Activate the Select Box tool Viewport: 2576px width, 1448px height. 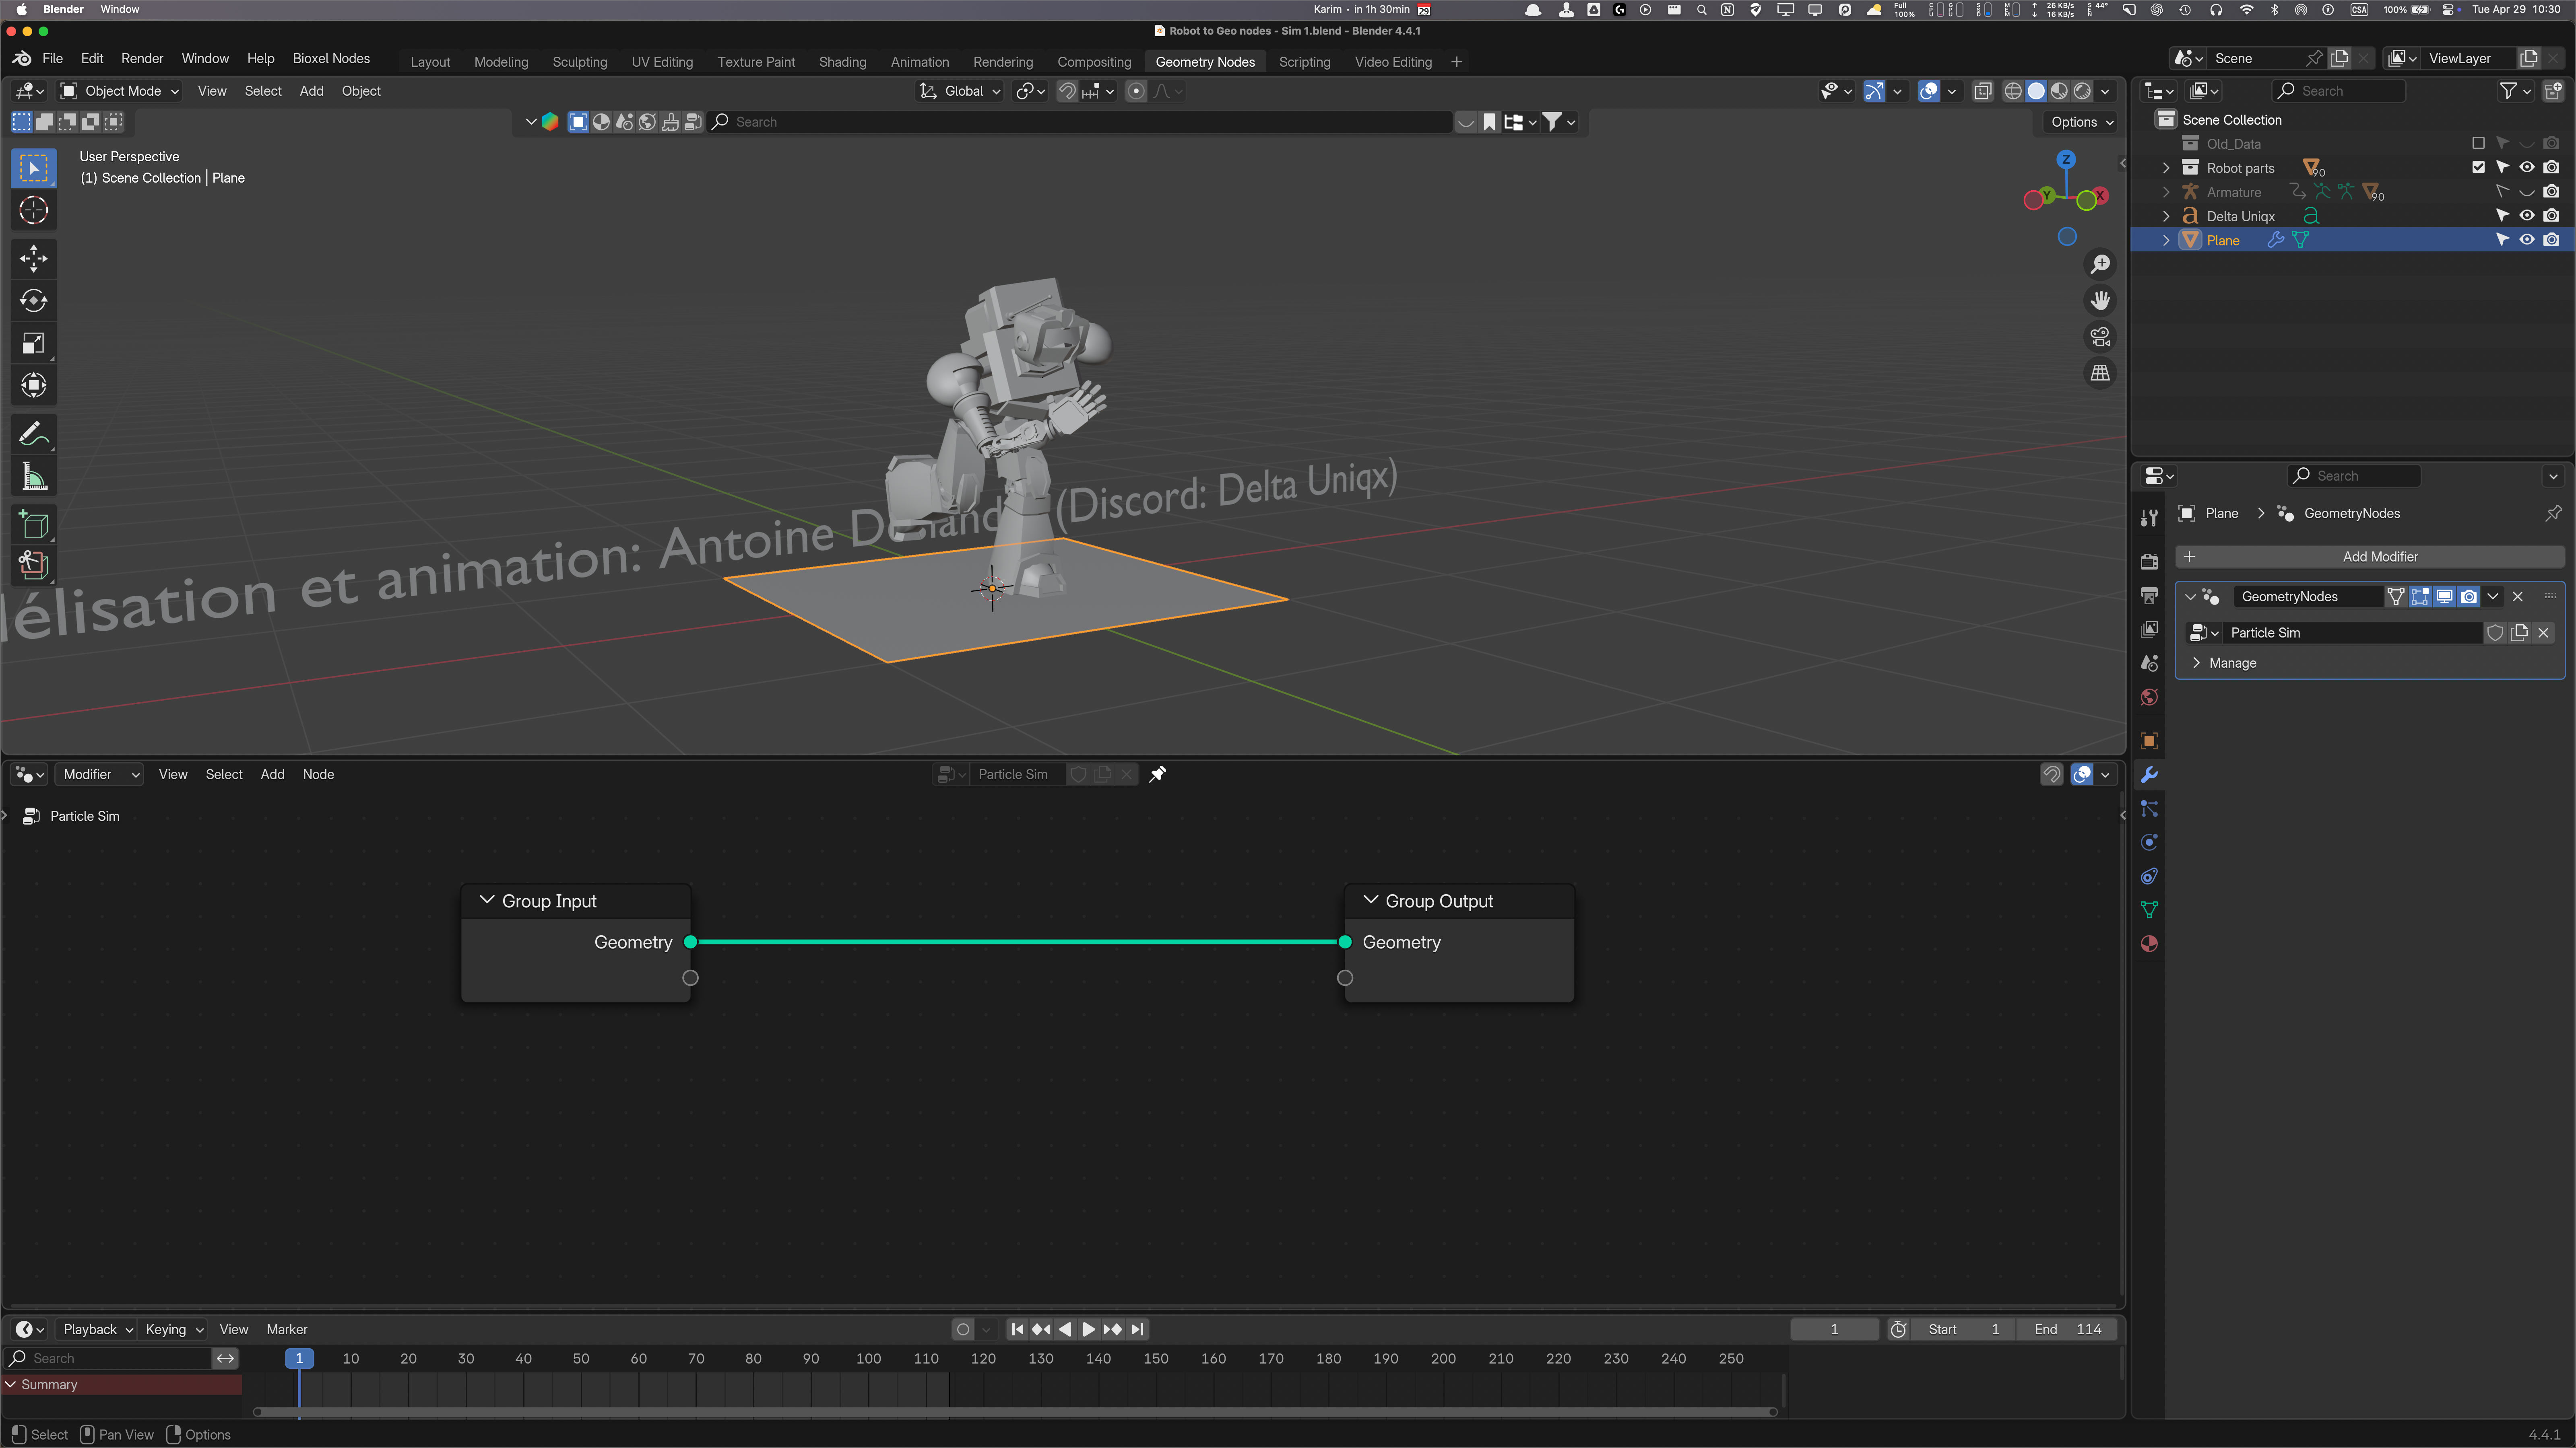[x=33, y=168]
